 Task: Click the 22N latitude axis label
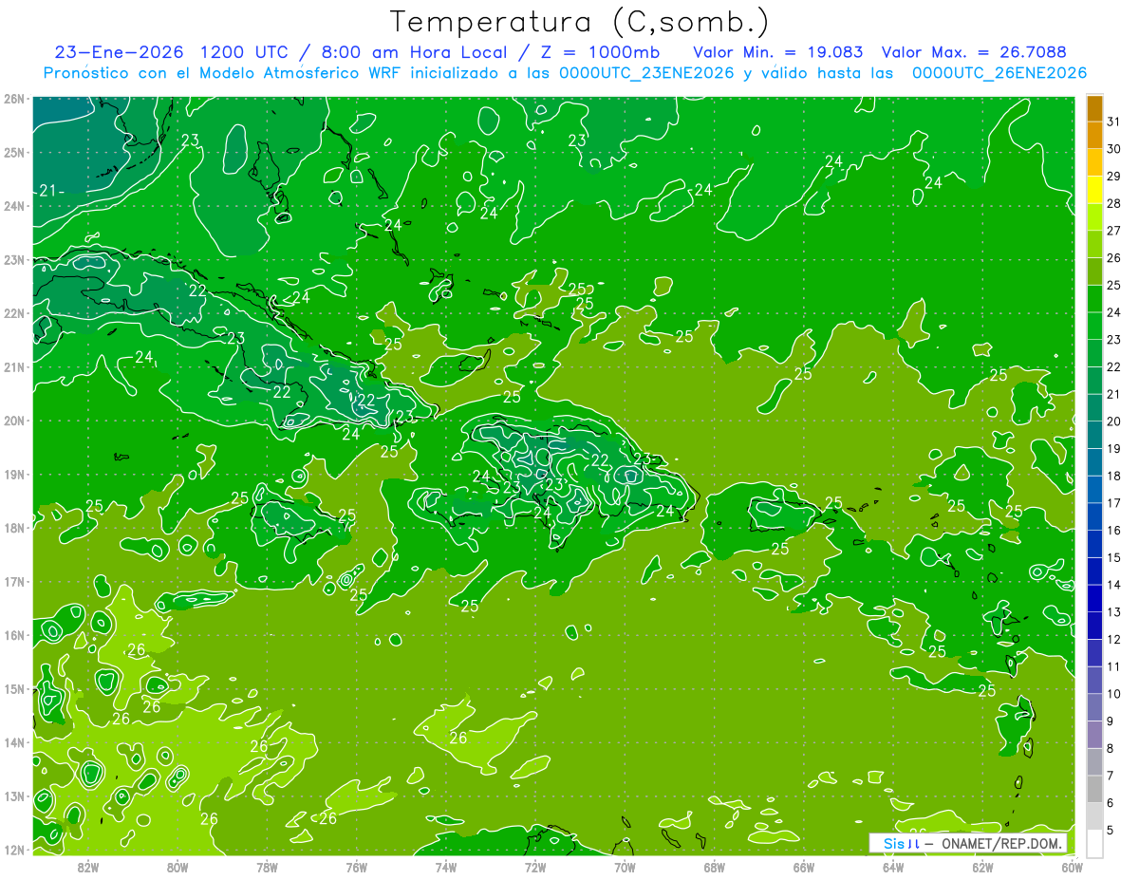(x=14, y=313)
